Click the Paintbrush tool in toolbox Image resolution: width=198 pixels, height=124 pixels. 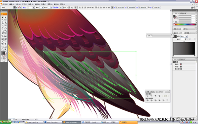tap(2, 28)
